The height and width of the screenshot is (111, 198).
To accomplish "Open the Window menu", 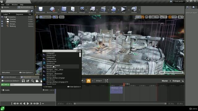I will pos(15,5).
